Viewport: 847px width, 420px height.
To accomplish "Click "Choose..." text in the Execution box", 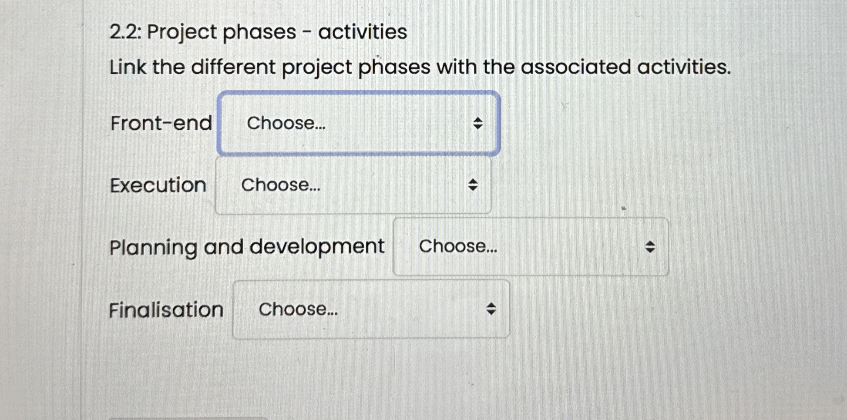I will coord(281,185).
